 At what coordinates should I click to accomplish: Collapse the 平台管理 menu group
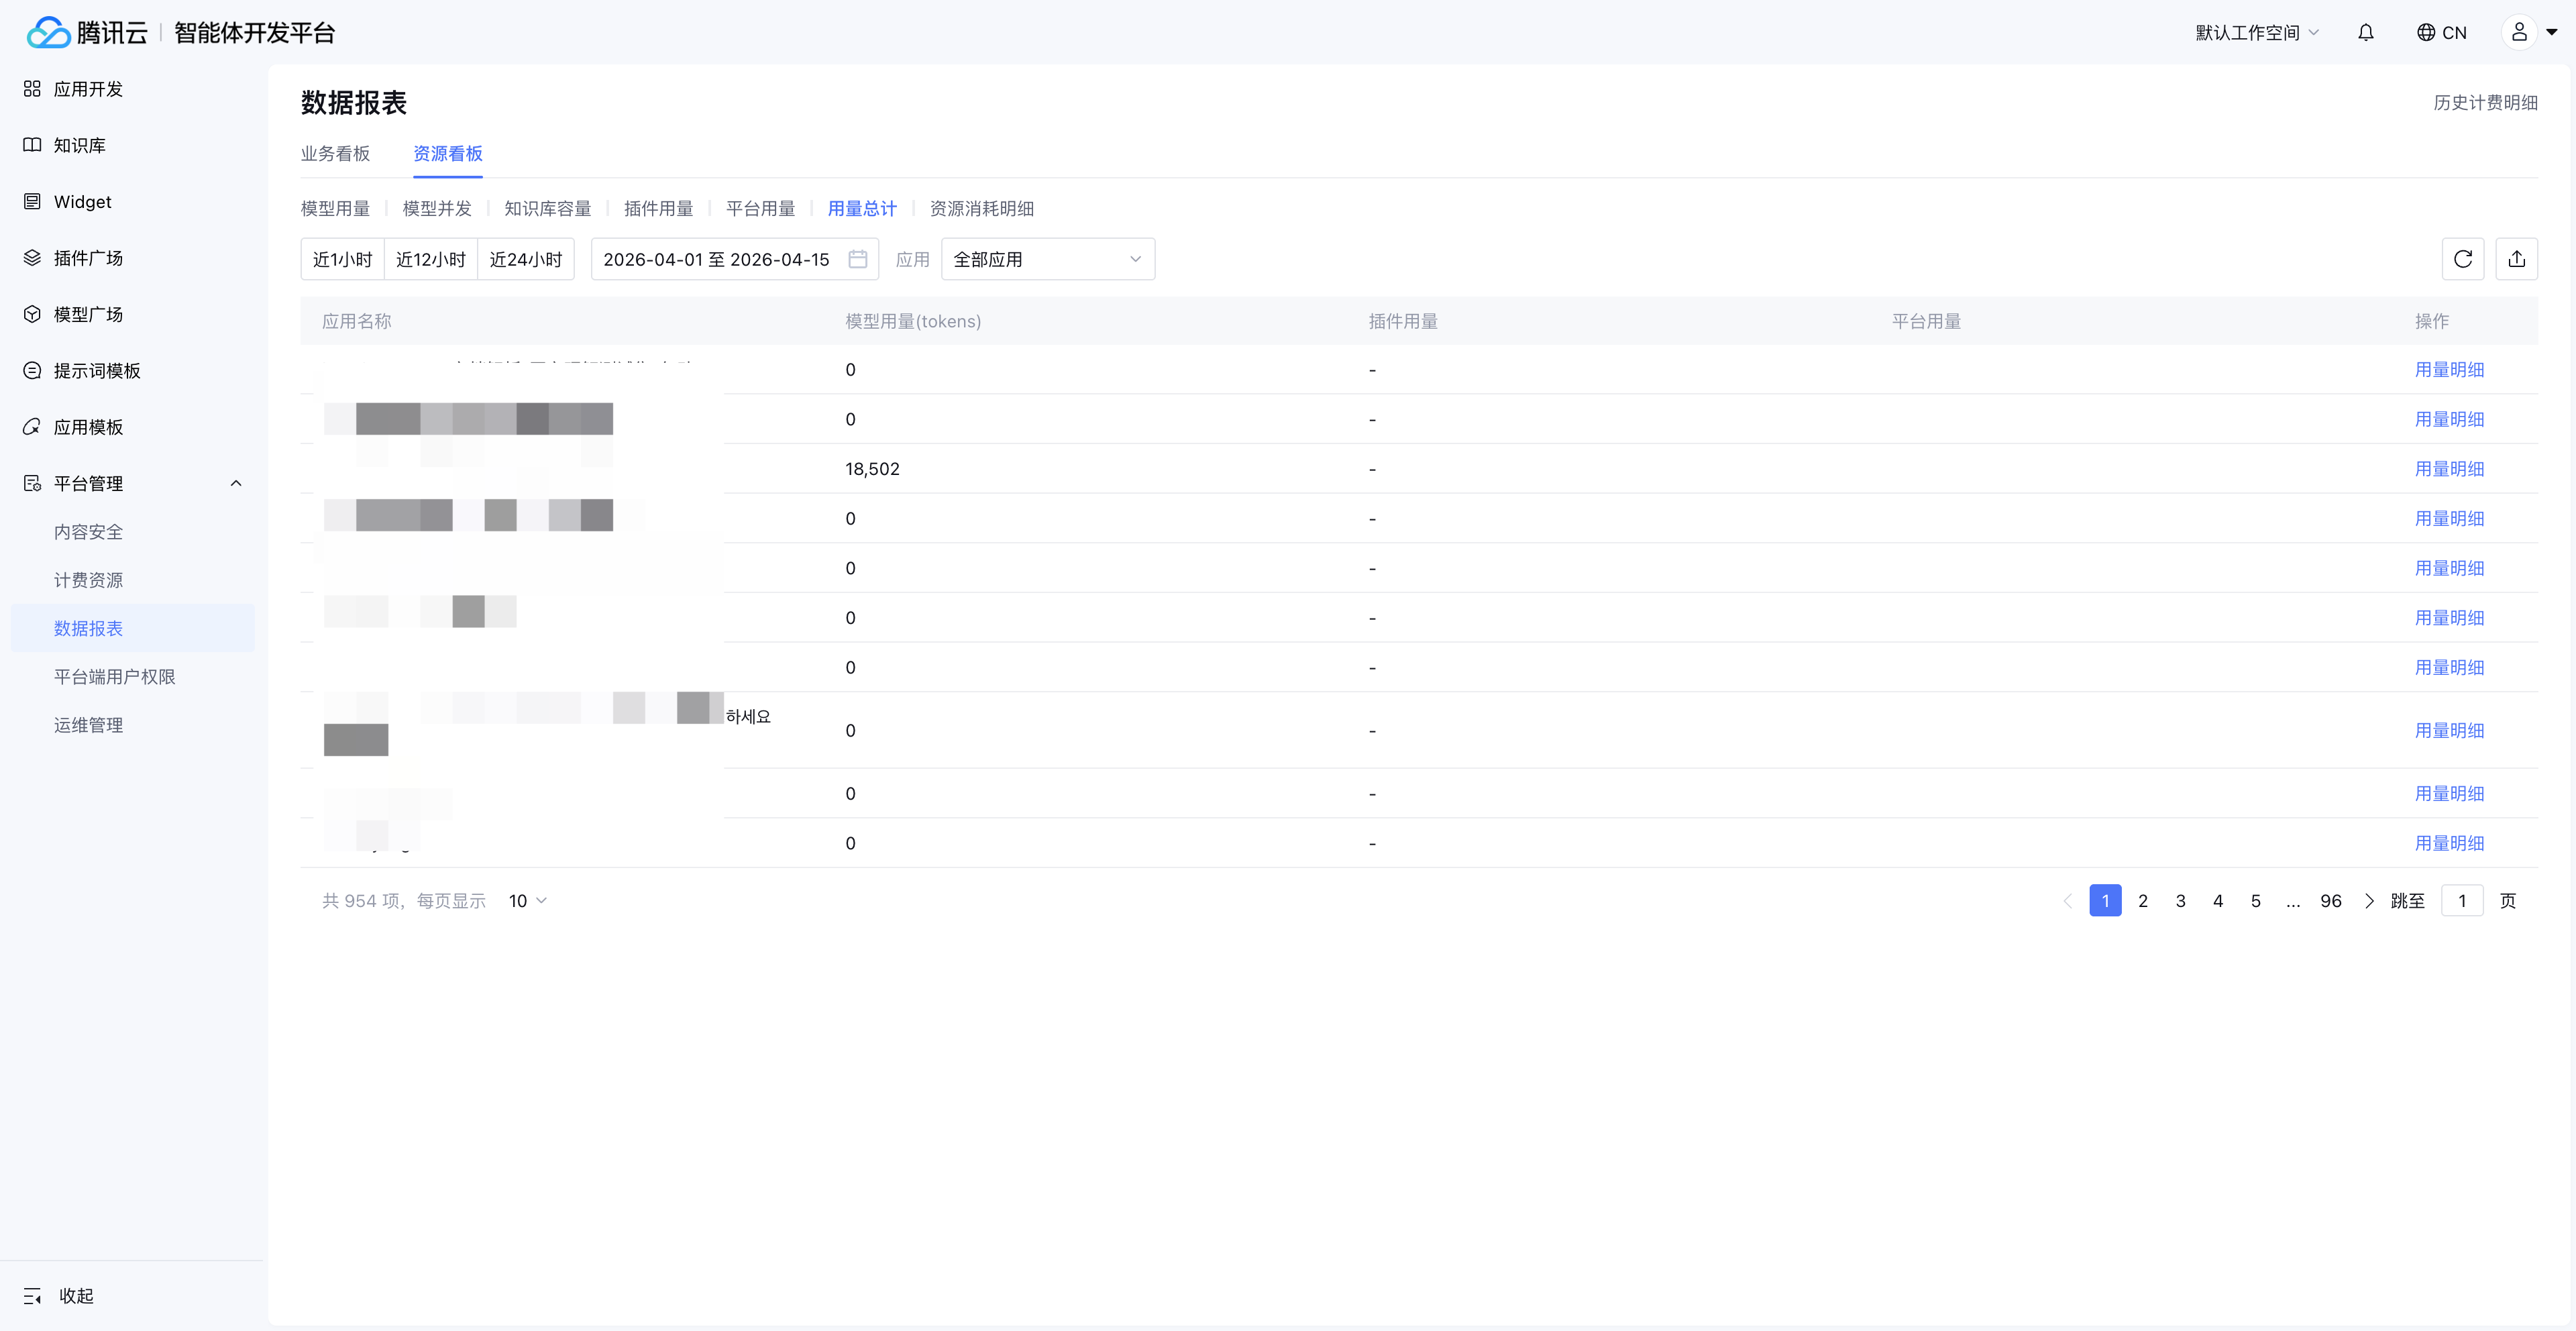[236, 483]
